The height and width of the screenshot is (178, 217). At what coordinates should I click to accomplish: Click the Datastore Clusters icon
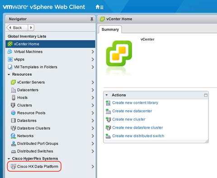13,128
